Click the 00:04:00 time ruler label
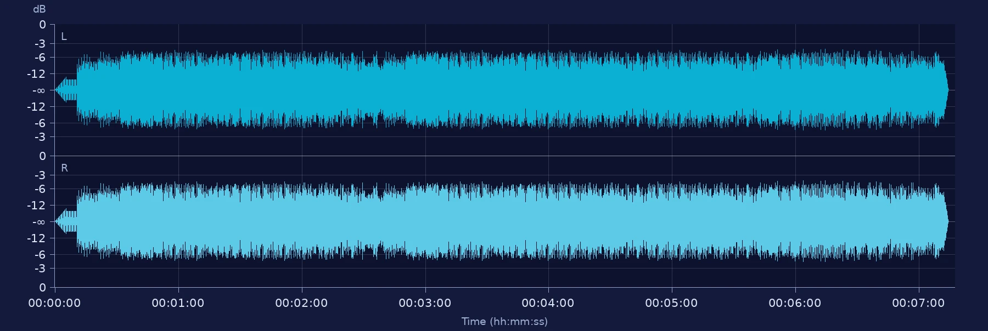 [548, 303]
